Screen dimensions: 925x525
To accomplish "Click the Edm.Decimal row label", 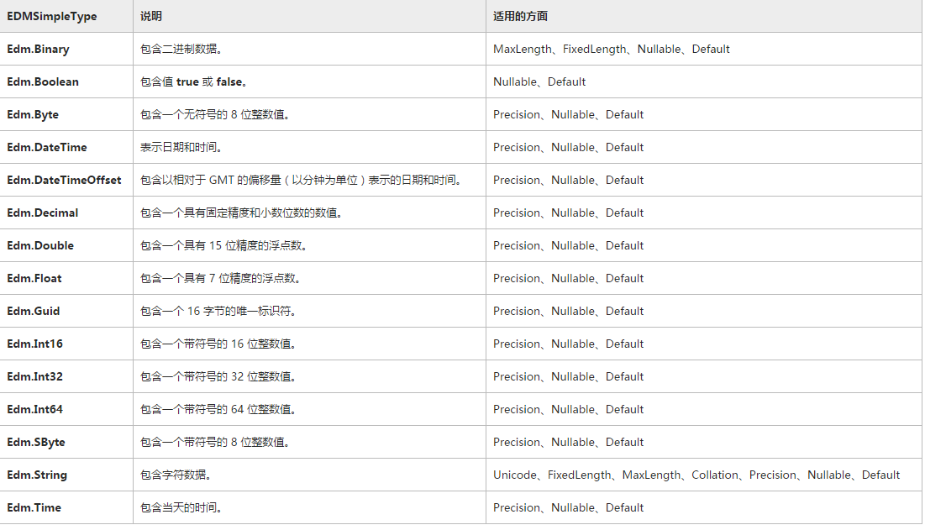I will tap(43, 213).
